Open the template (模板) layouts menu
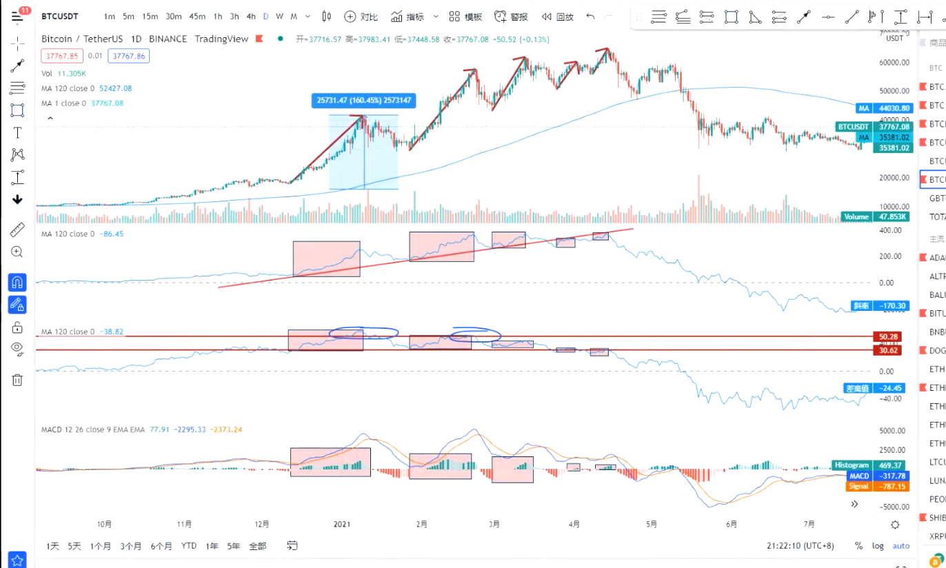 point(465,17)
